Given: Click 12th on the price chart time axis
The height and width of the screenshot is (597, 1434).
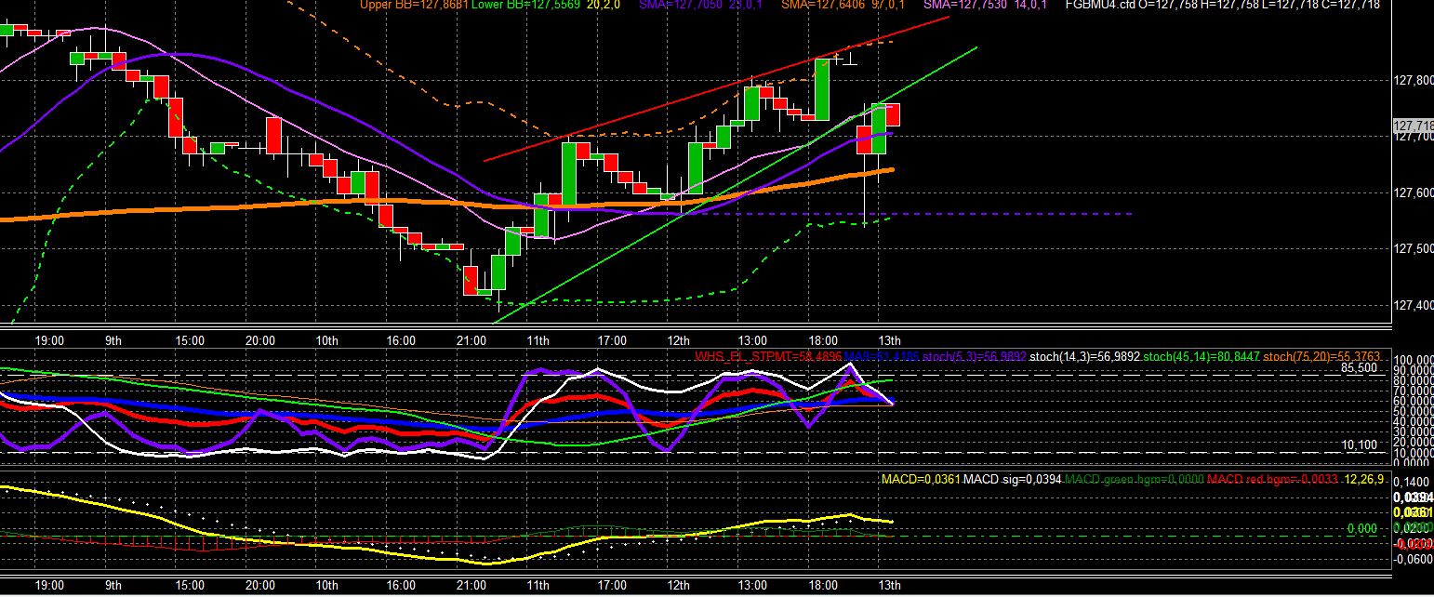Looking at the screenshot, I should tap(678, 341).
